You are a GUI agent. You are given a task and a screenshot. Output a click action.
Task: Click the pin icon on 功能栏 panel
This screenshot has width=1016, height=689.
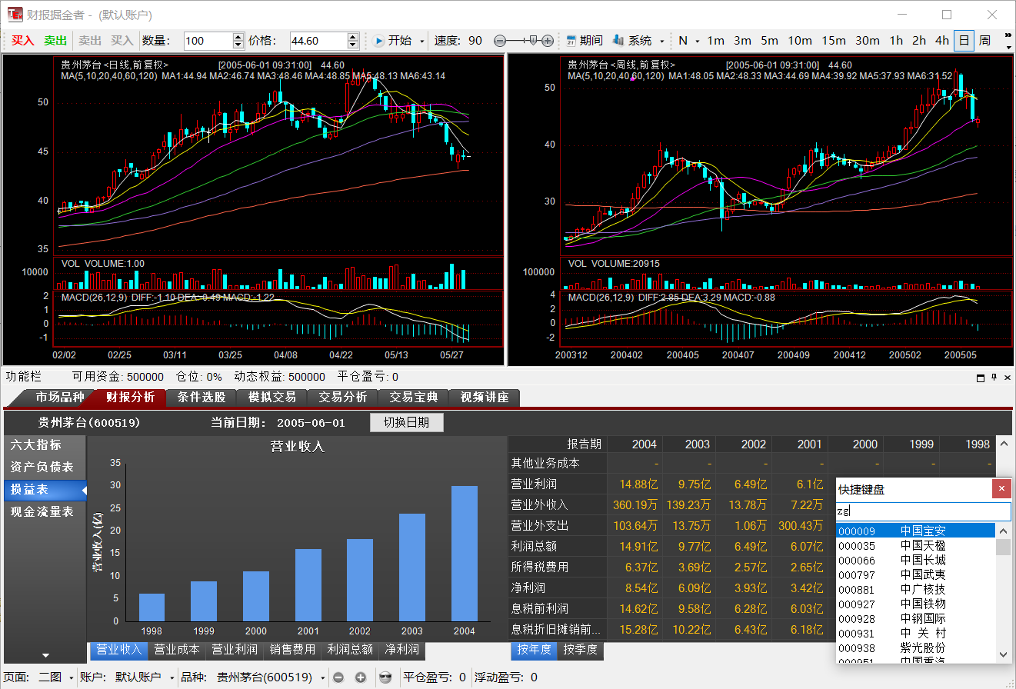[x=994, y=378]
